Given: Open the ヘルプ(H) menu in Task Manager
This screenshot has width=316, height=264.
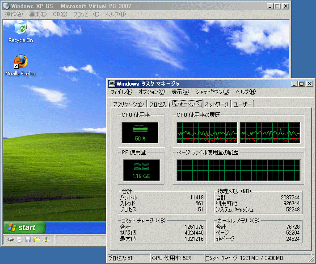Looking at the screenshot, I should tap(246, 92).
